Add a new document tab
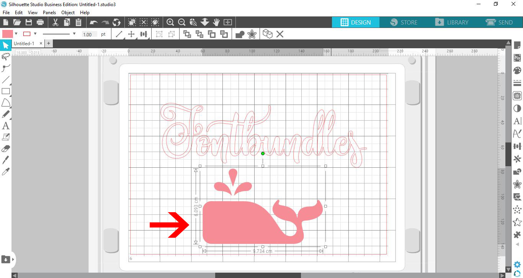The width and height of the screenshot is (523, 278). click(x=49, y=44)
